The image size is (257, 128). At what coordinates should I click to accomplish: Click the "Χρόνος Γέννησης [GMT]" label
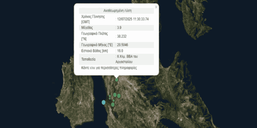(x=93, y=19)
